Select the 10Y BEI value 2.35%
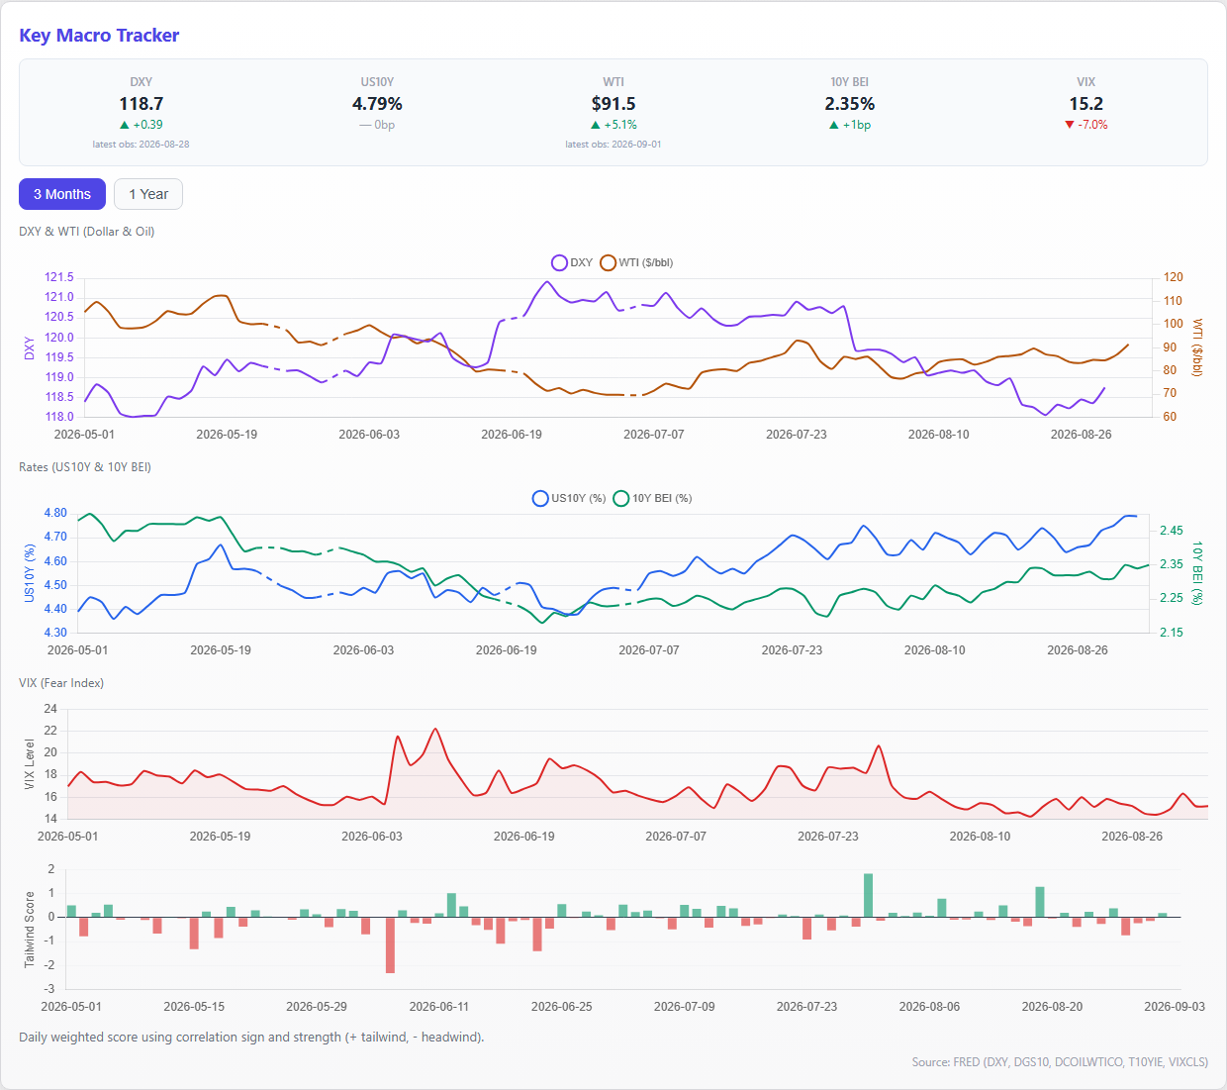Viewport: 1227px width, 1090px height. coord(850,104)
